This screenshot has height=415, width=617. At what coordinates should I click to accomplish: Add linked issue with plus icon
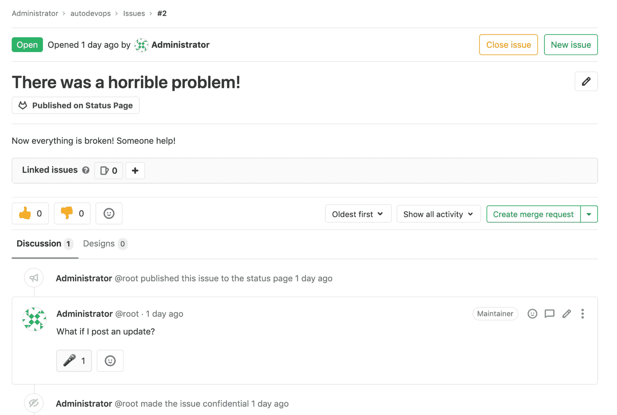[135, 171]
